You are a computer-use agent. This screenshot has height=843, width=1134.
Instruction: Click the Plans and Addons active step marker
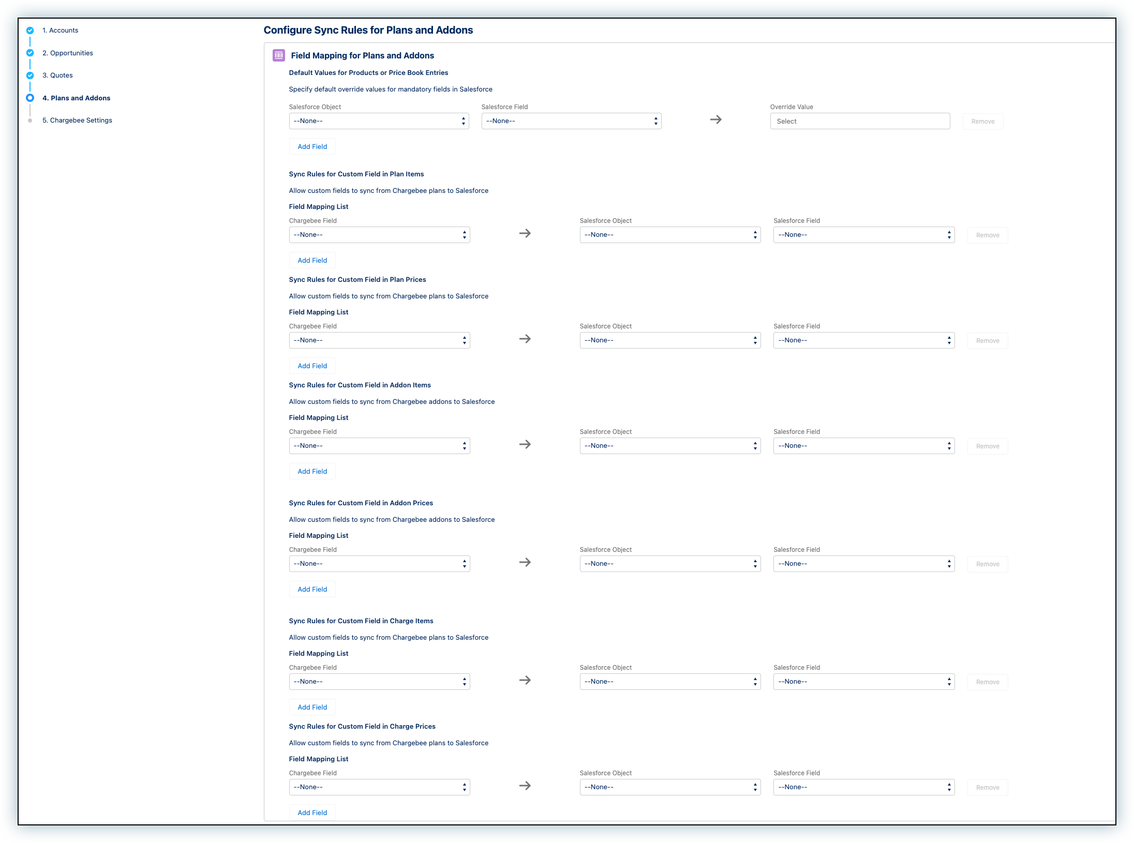(30, 98)
